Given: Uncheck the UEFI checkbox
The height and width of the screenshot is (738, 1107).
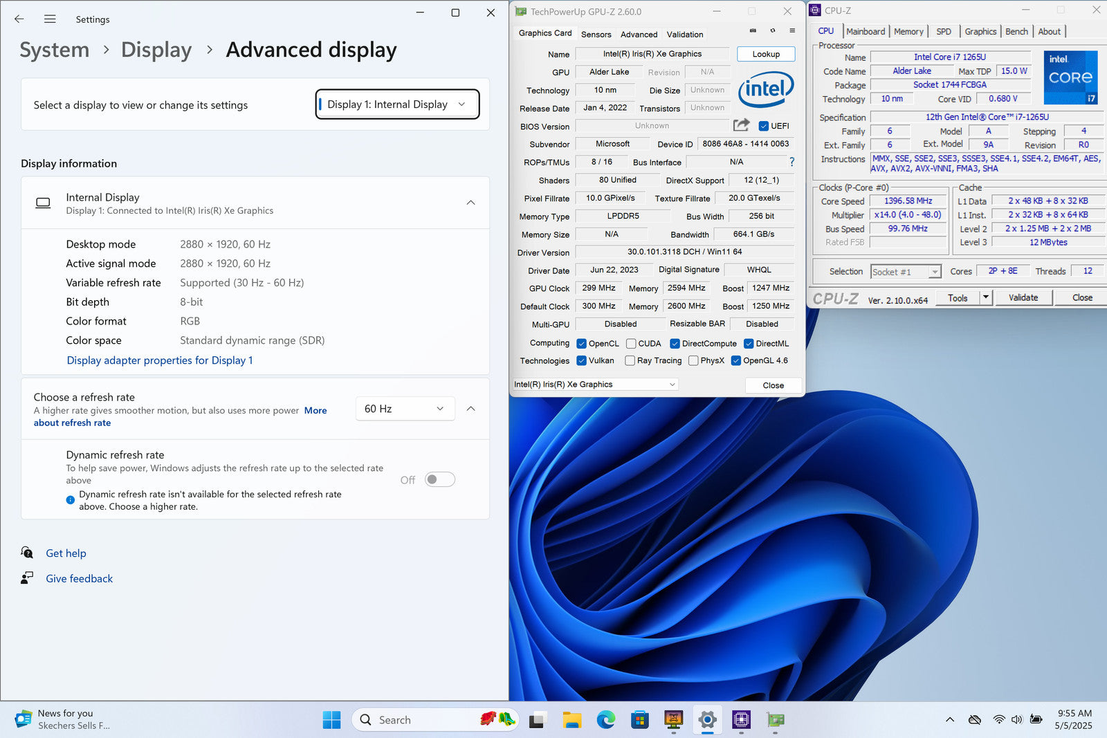Looking at the screenshot, I should (x=764, y=126).
